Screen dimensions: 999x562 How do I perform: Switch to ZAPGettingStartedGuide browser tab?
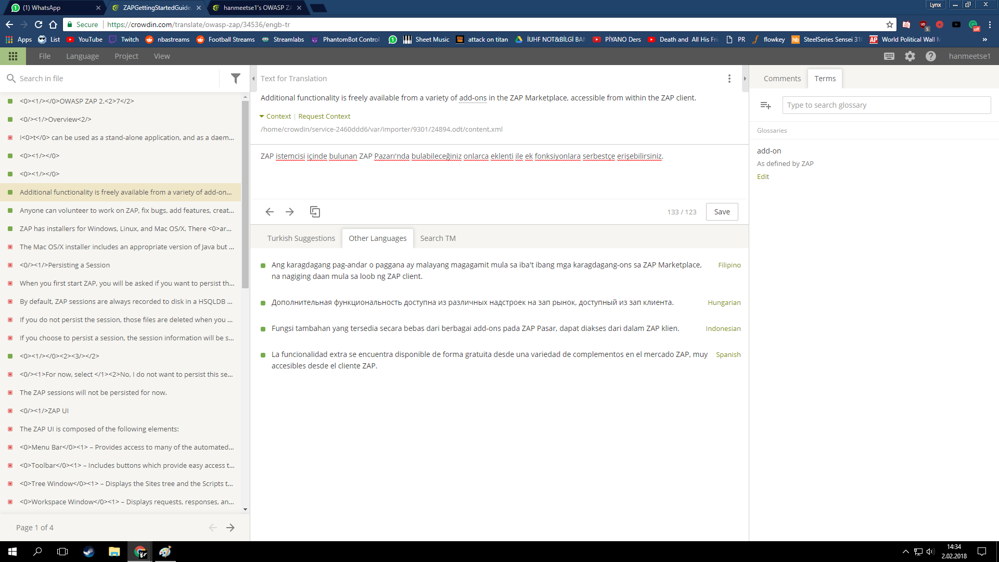tap(156, 8)
